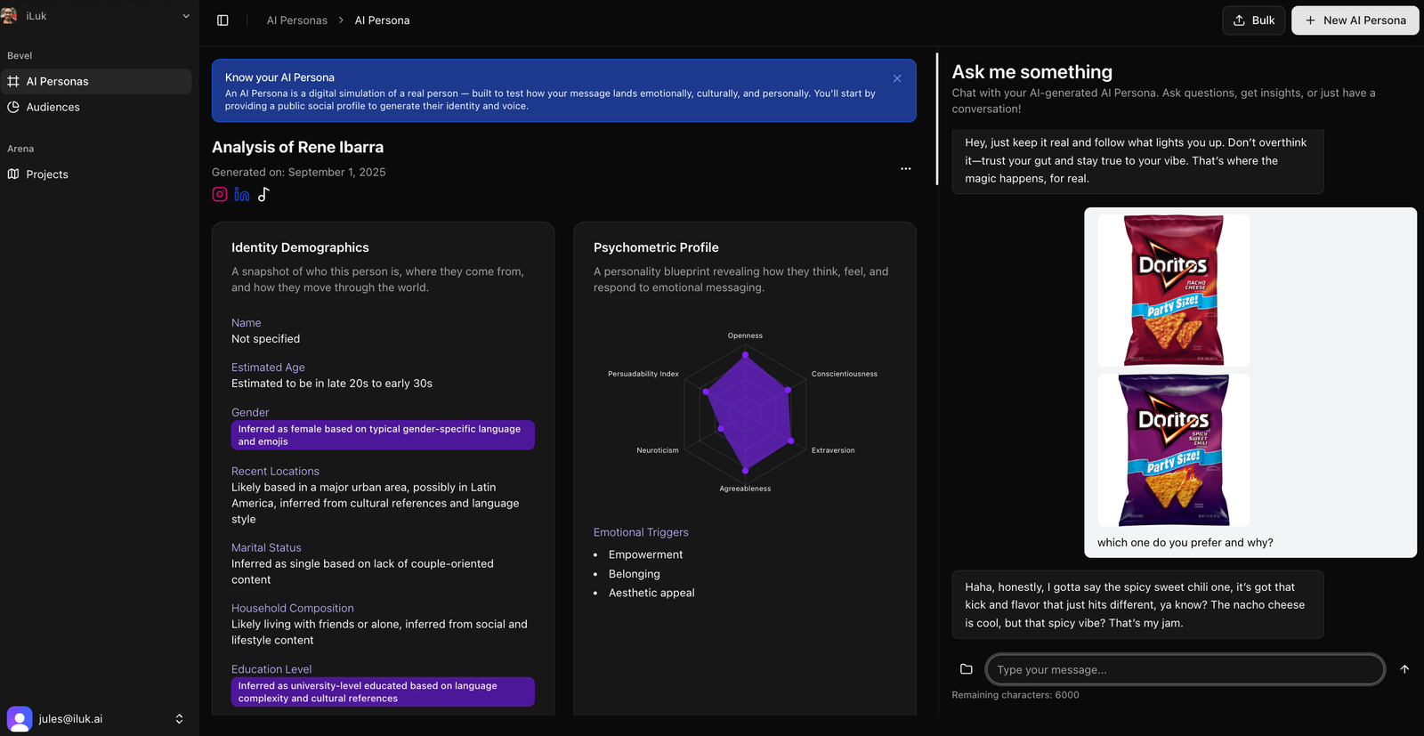The width and height of the screenshot is (1424, 736).
Task: Open the three-dot analysis options menu
Action: pos(905,168)
